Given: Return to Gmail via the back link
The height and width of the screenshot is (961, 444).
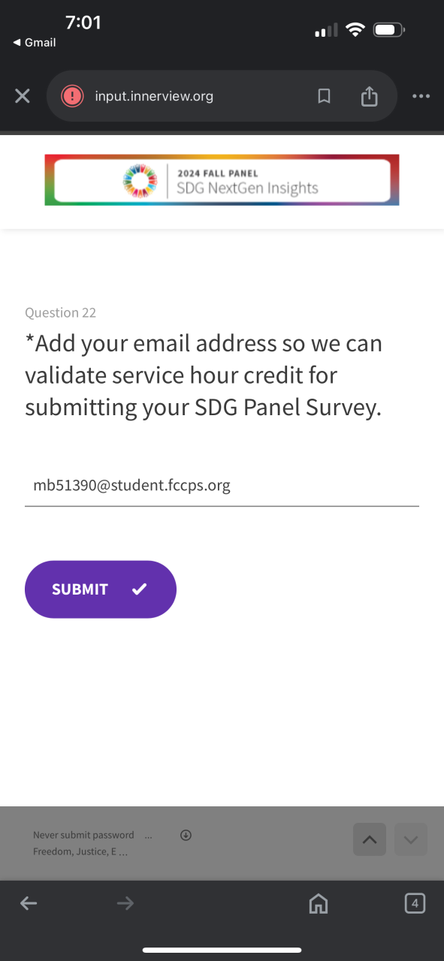Looking at the screenshot, I should 35,42.
